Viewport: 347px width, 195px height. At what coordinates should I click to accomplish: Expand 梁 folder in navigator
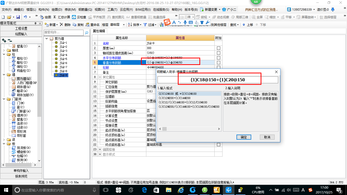tap(4, 140)
